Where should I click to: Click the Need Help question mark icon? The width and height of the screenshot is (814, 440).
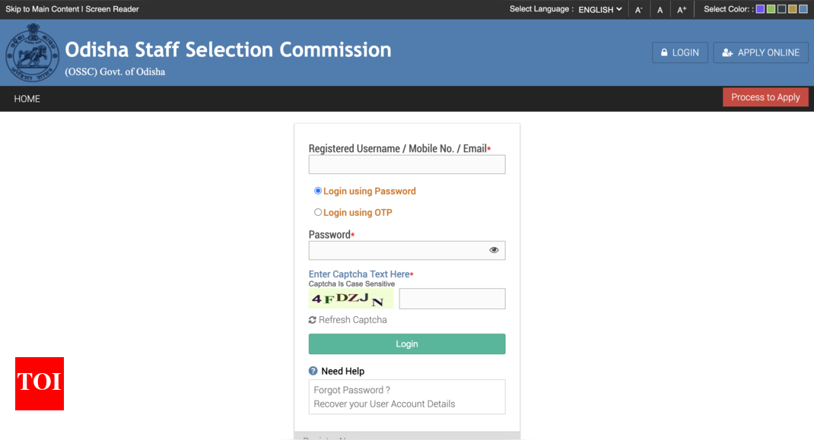313,371
